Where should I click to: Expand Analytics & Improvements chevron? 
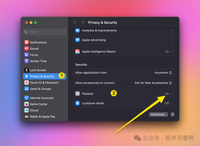point(172,30)
